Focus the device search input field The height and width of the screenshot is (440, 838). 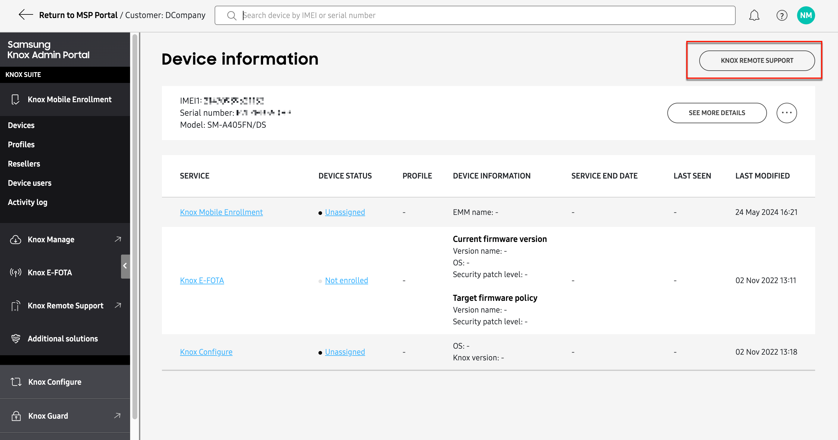pyautogui.click(x=475, y=15)
